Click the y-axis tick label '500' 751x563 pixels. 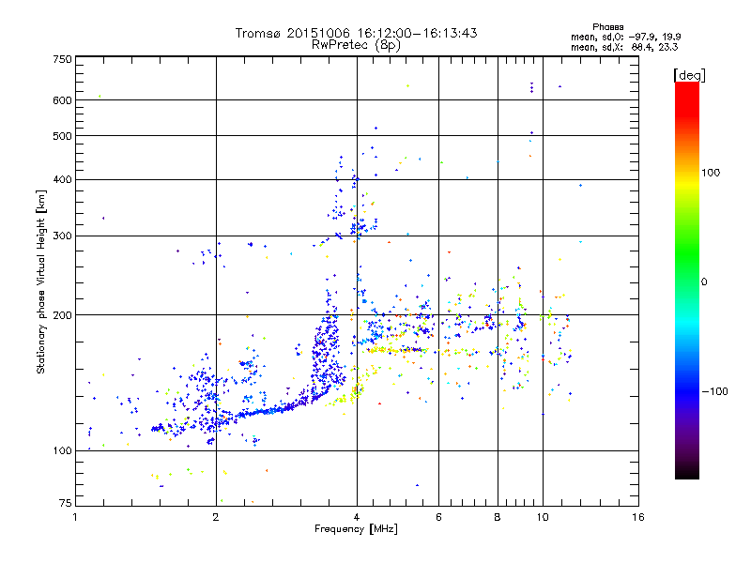tap(62, 136)
